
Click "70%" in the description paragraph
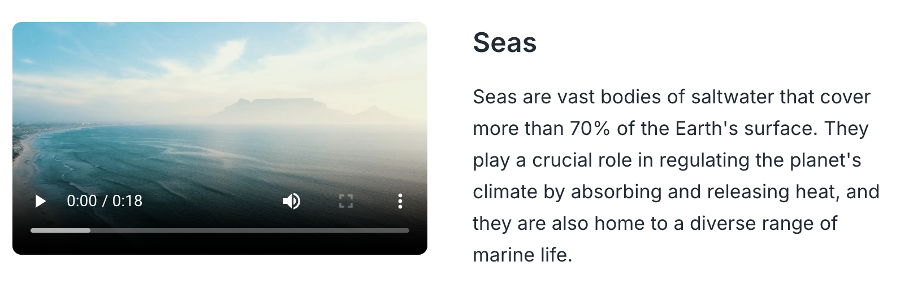[x=590, y=129]
